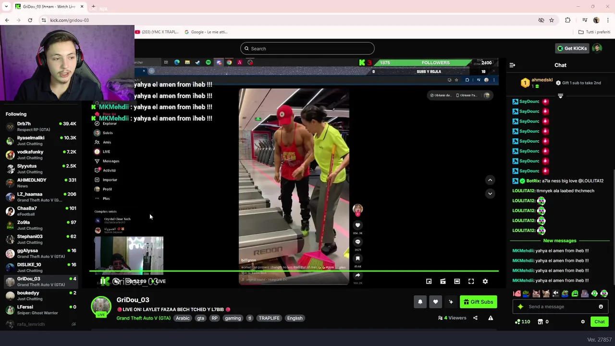Open the tab search dropdown arrow
This screenshot has width=615, height=346.
click(x=6, y=7)
